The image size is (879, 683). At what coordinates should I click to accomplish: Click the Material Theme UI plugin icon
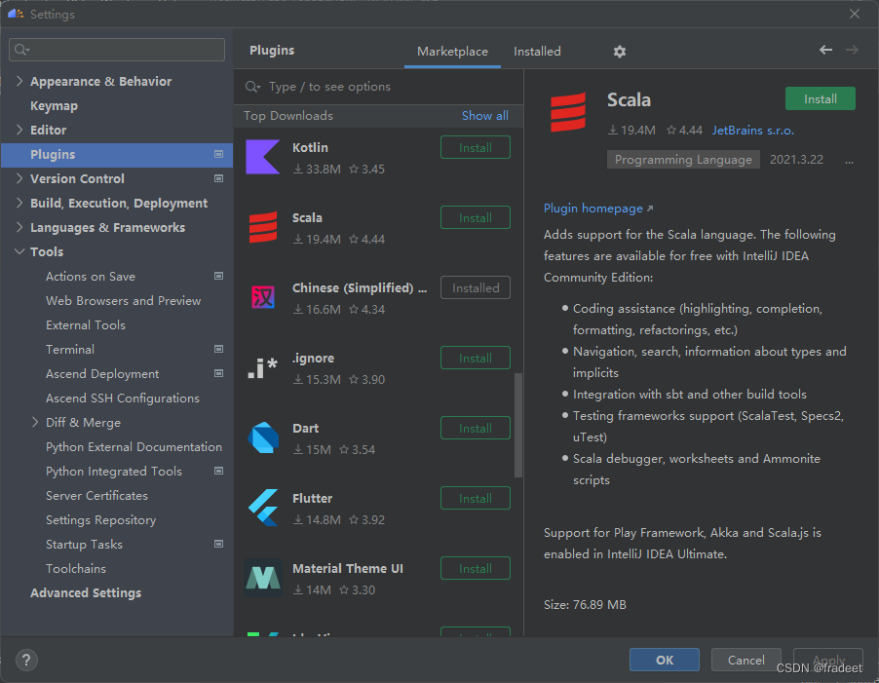tap(263, 578)
